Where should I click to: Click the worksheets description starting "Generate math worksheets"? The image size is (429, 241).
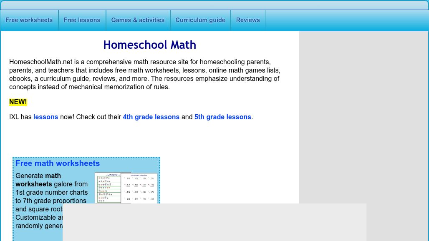[x=52, y=201]
